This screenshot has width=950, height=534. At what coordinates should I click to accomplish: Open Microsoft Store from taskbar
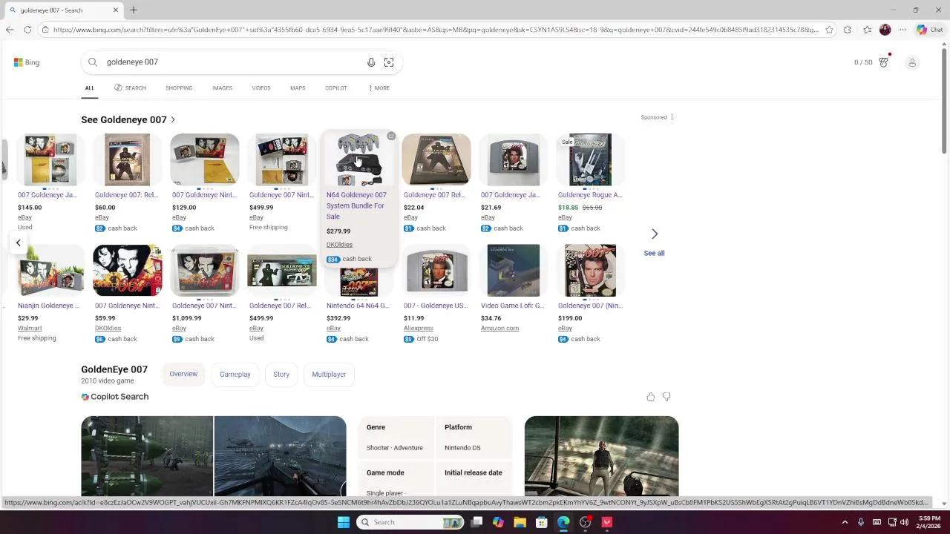[541, 522]
